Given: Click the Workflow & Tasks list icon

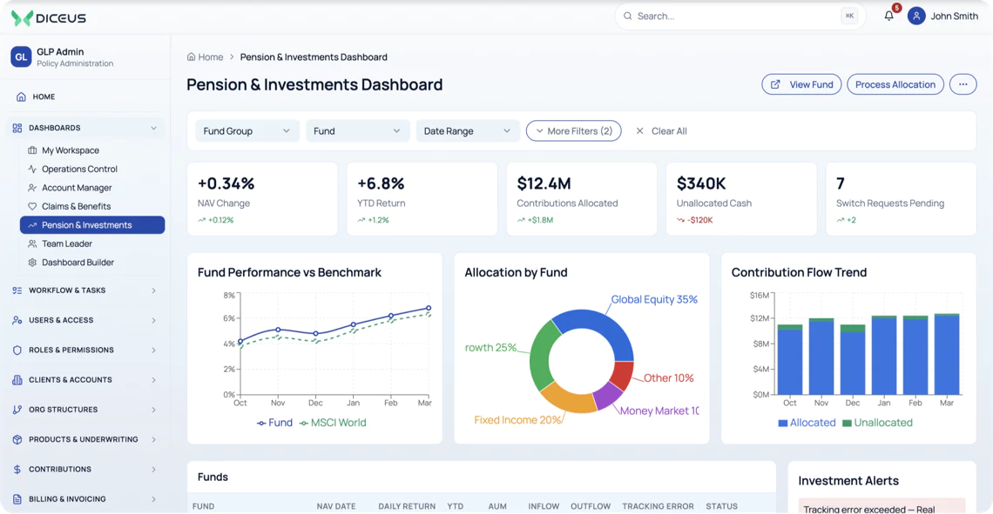Looking at the screenshot, I should point(17,290).
